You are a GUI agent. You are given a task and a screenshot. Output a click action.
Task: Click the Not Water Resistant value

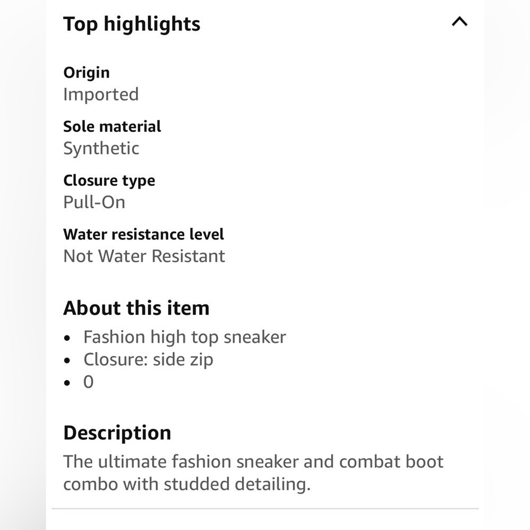(x=144, y=256)
